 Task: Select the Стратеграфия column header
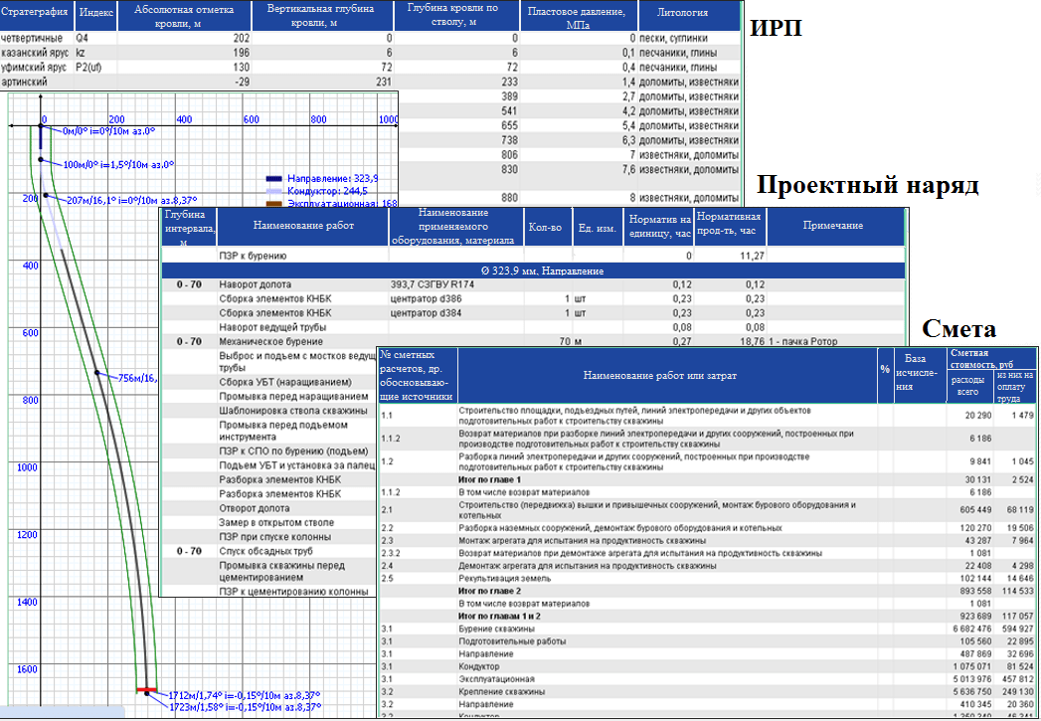click(38, 15)
